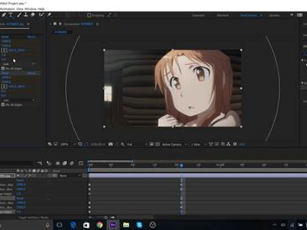This screenshot has height=230, width=307.
Task: Open grid and guide options
Action: coord(80,144)
